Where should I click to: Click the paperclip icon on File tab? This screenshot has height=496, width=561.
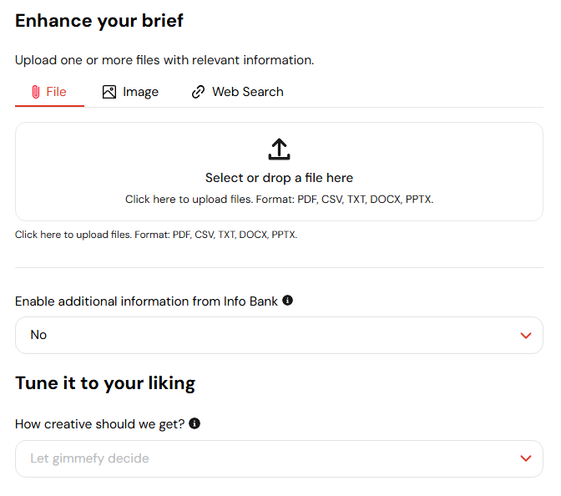tap(35, 92)
